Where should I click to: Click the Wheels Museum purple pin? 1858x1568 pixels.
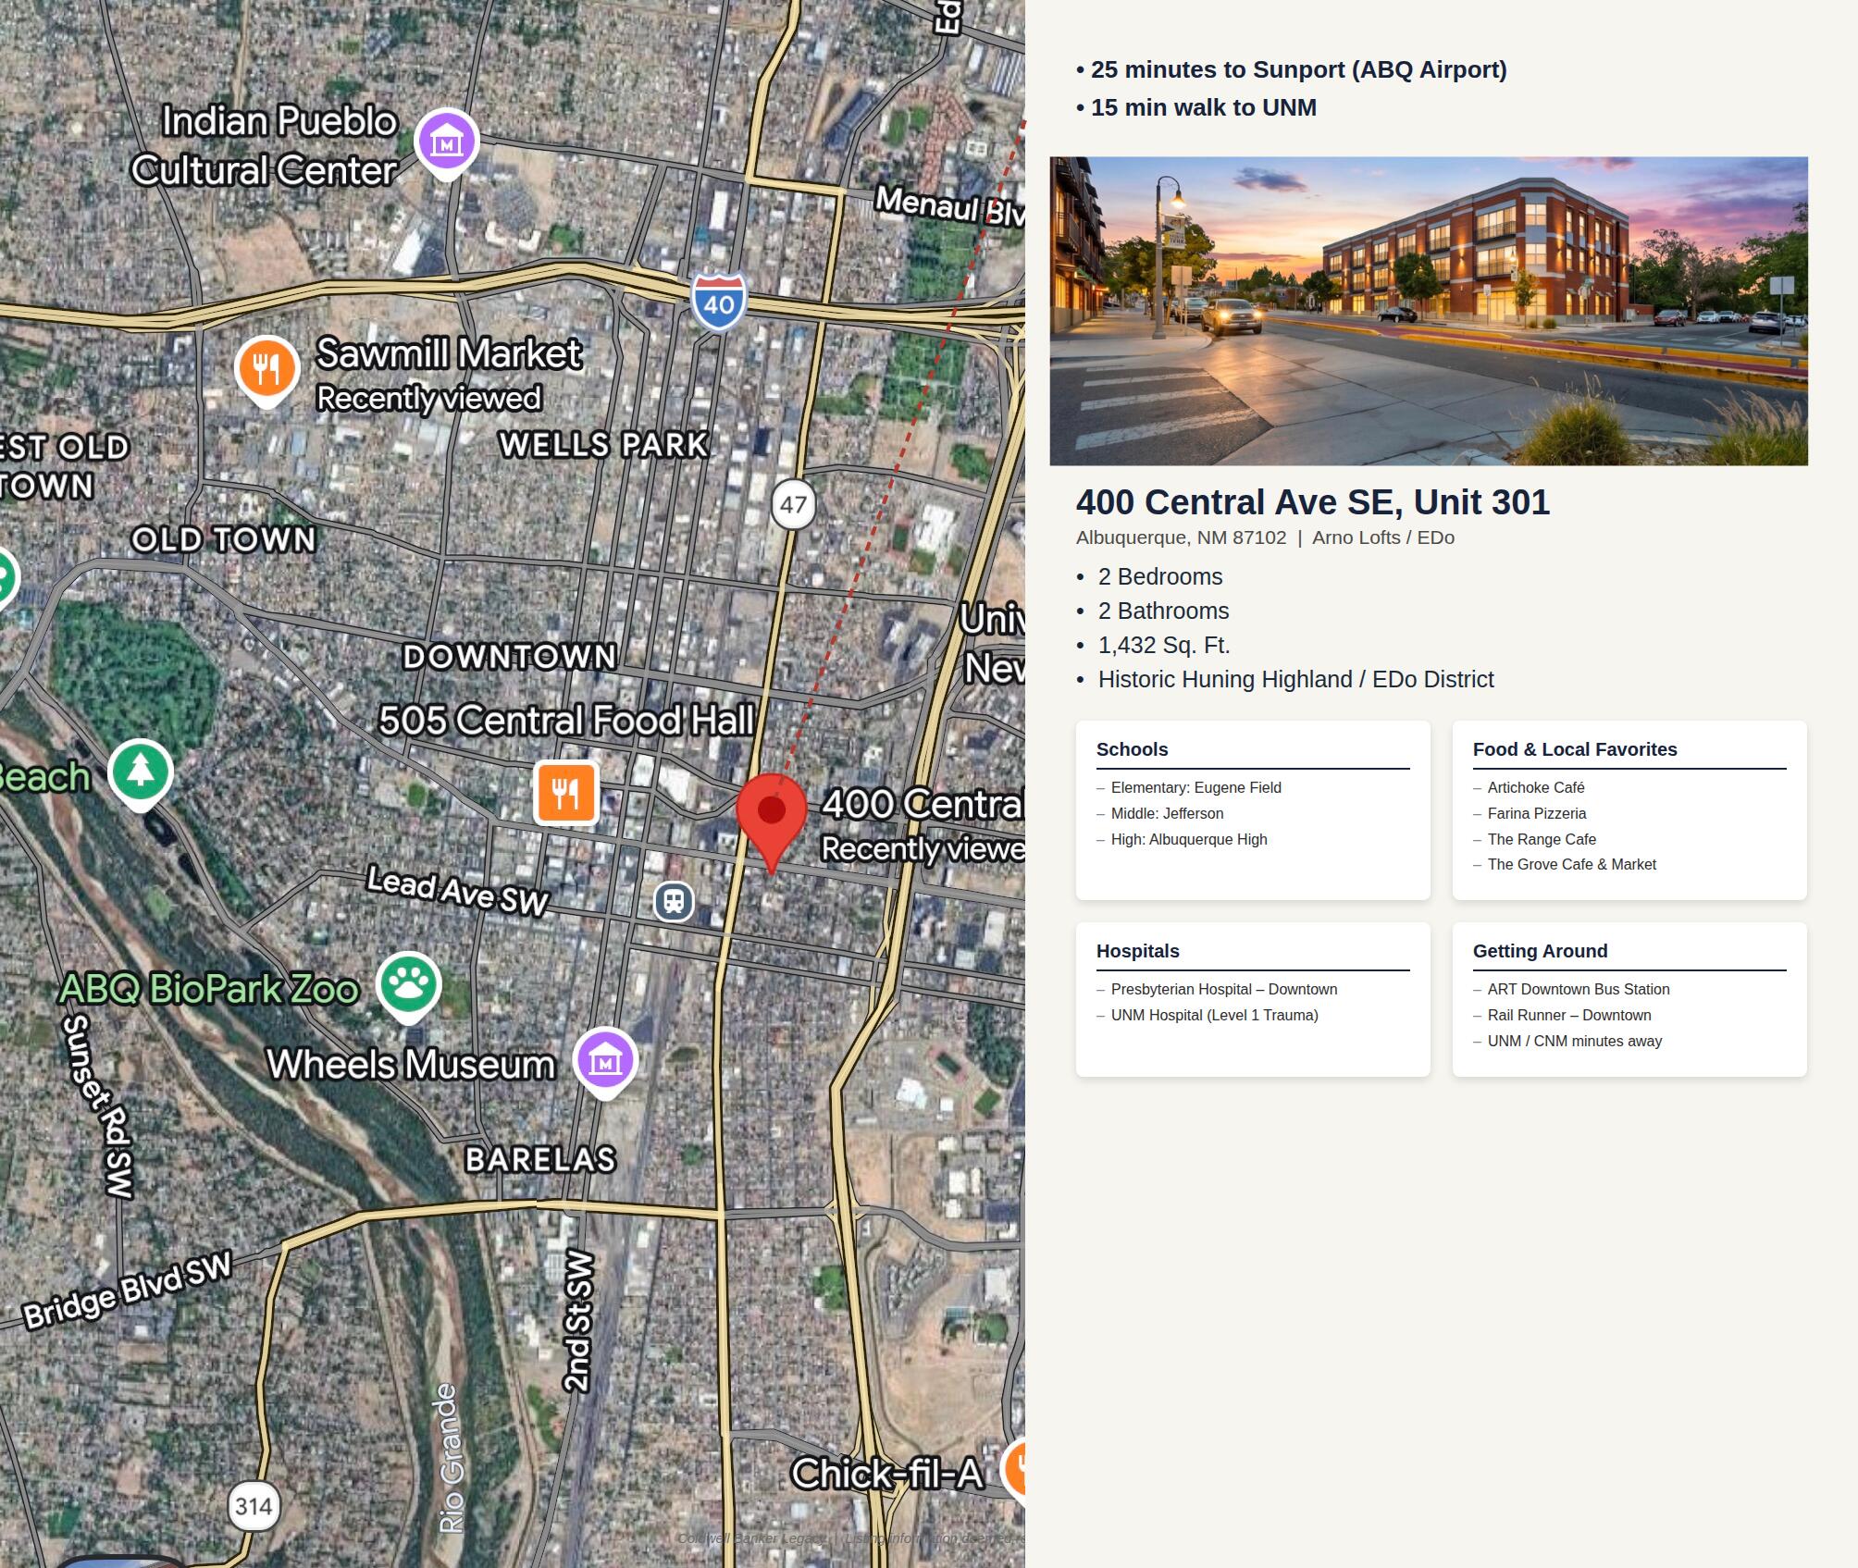coord(605,1062)
